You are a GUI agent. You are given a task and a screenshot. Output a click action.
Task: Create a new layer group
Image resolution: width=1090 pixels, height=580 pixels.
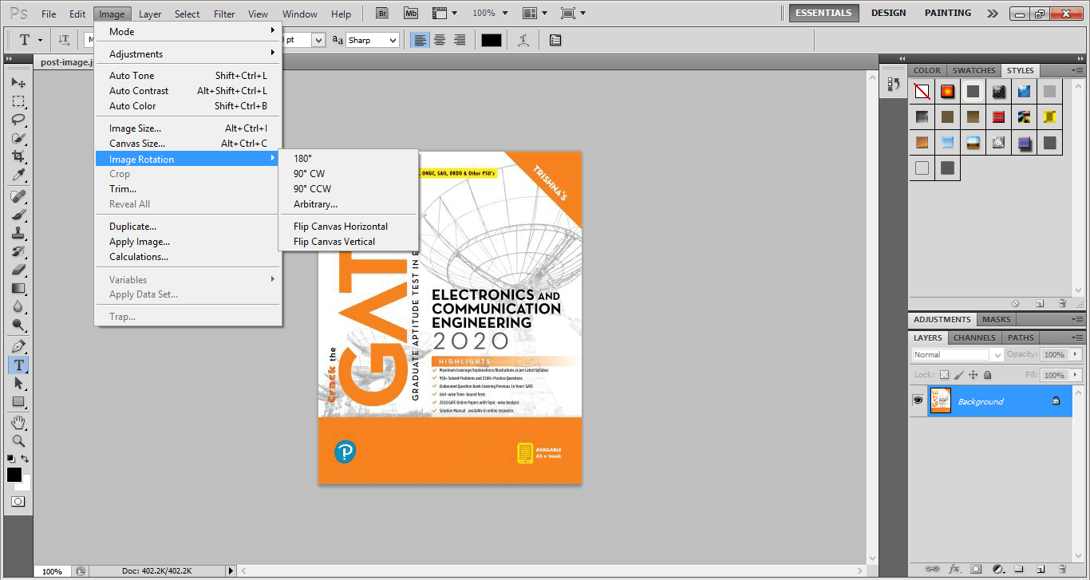point(1019,569)
